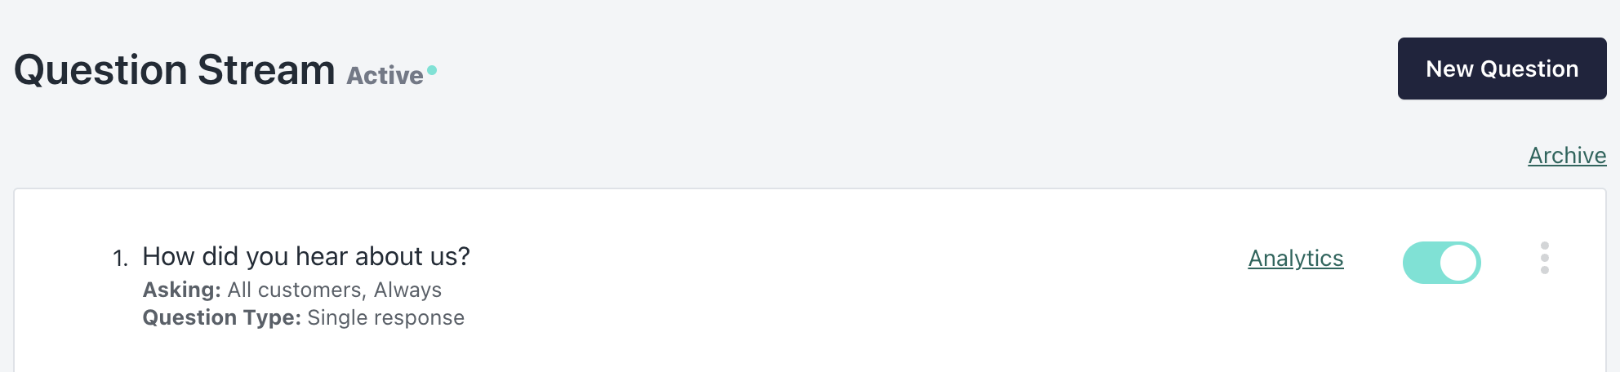Click the "Single response" question type text
The width and height of the screenshot is (1620, 372).
pos(385,317)
